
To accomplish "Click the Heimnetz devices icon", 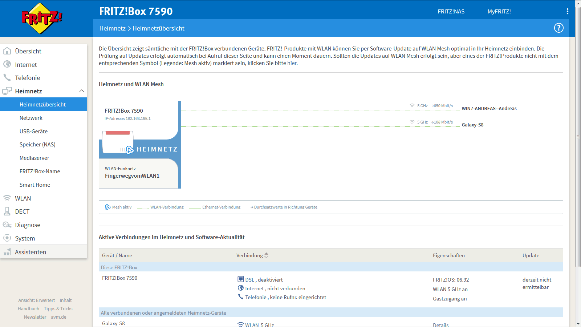I will click(7, 91).
